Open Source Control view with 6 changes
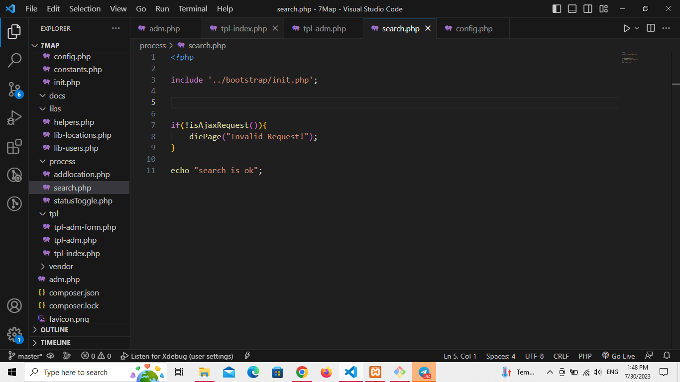Viewport: 680px width, 382px height. click(14, 90)
